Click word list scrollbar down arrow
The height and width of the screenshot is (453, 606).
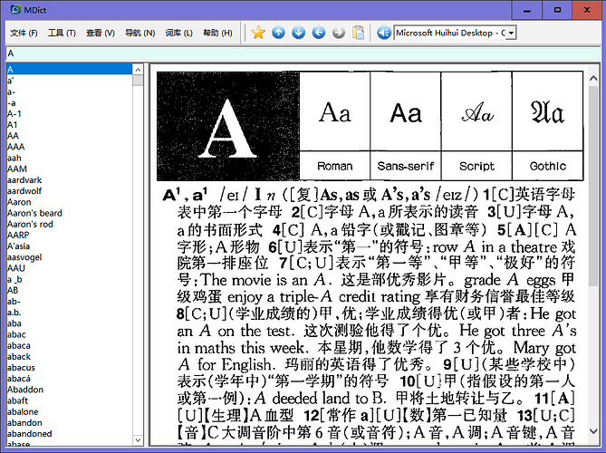[x=138, y=439]
